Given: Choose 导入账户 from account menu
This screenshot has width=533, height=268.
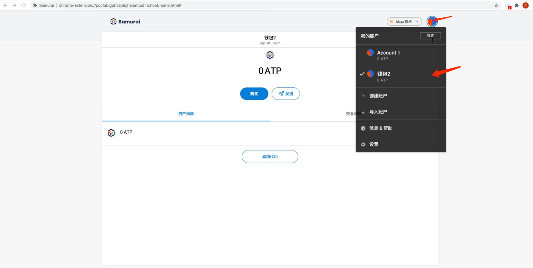Looking at the screenshot, I should (x=378, y=112).
